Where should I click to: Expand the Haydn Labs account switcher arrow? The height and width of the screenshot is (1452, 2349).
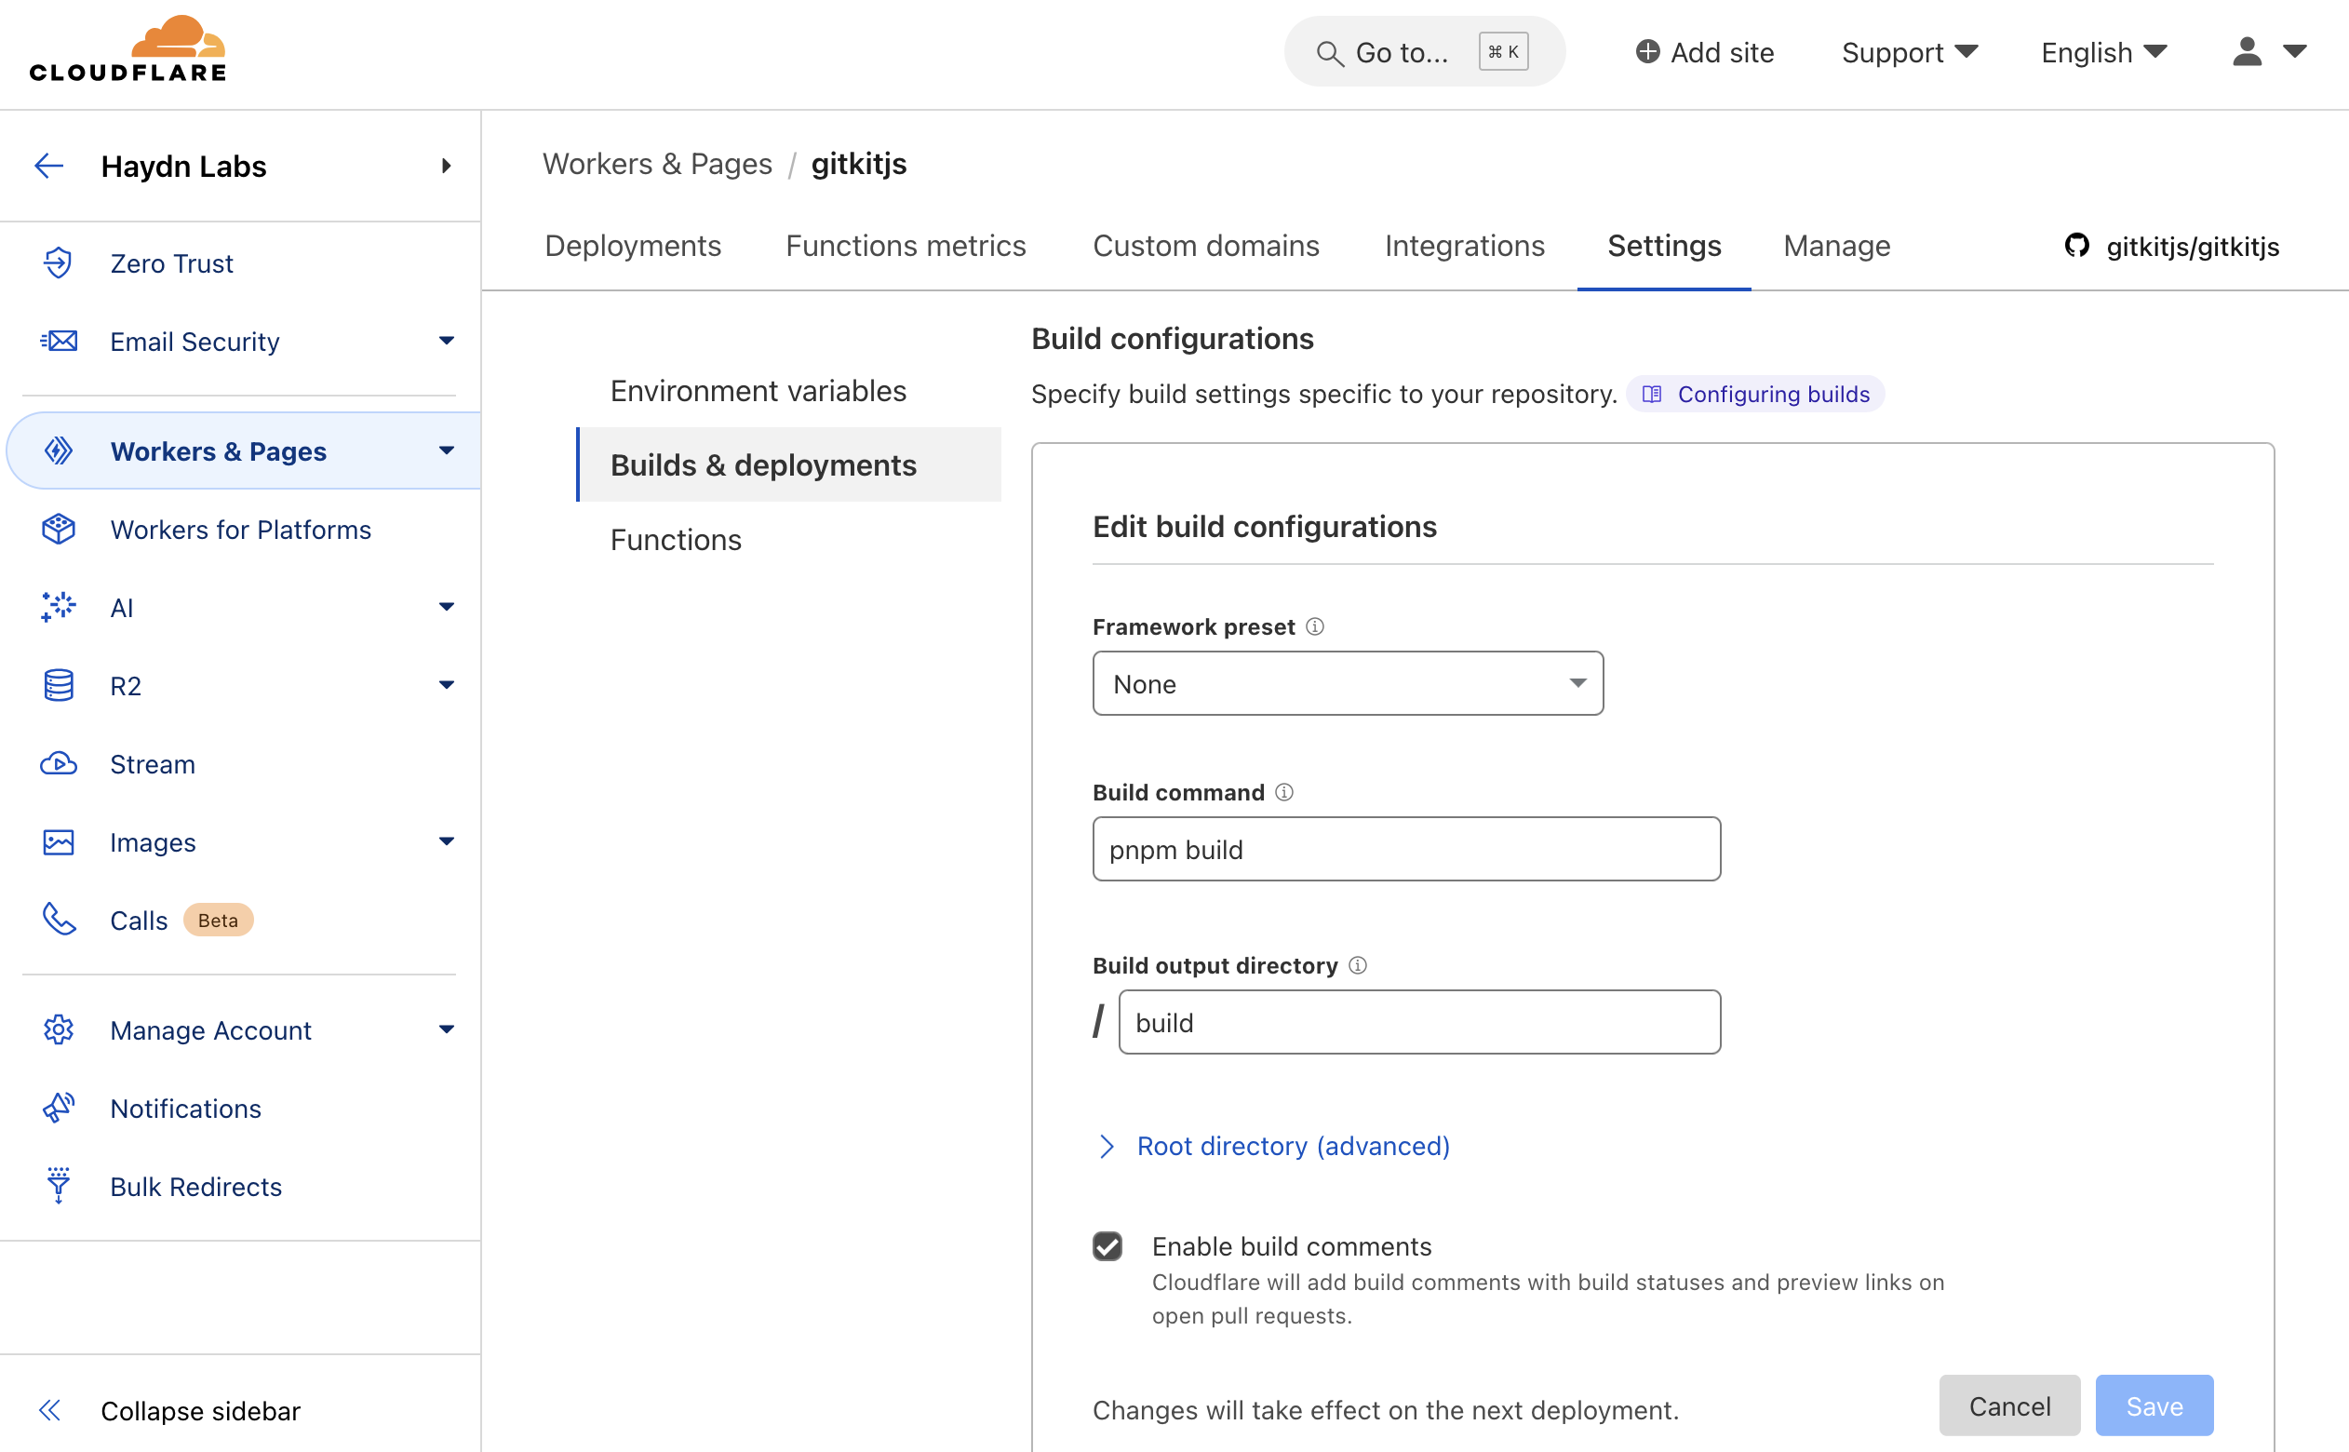tap(447, 166)
